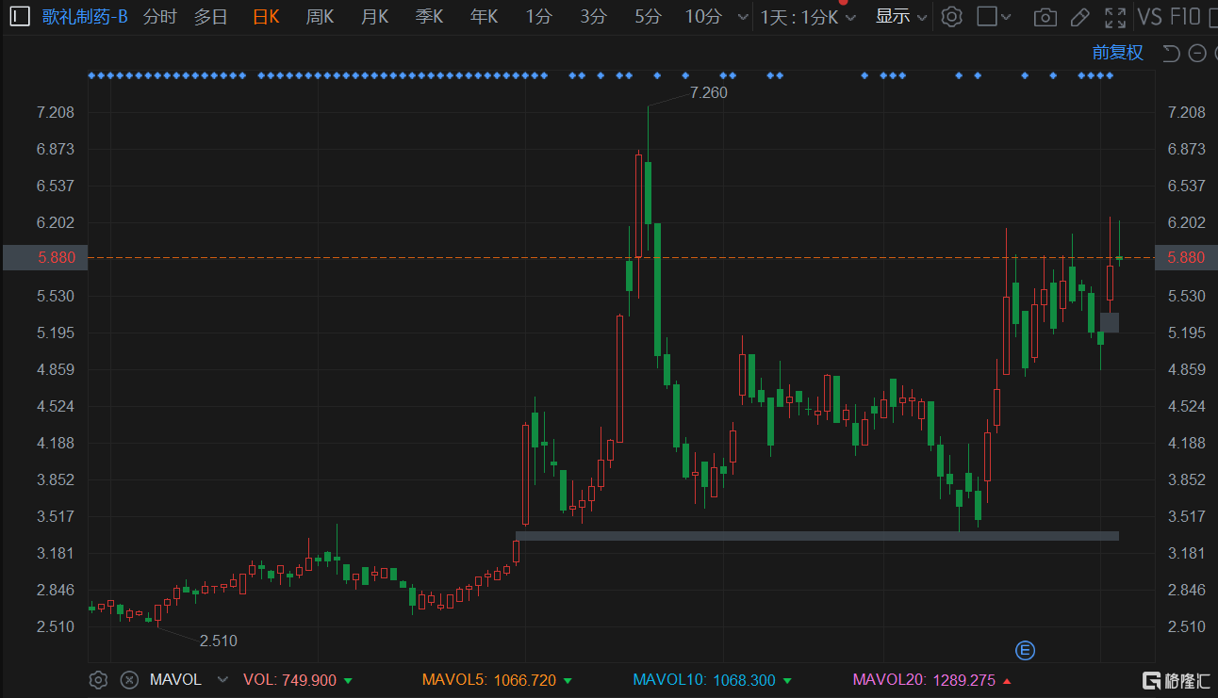Image resolution: width=1218 pixels, height=698 pixels.
Task: Zoom out with minus circle icon
Action: (1197, 54)
